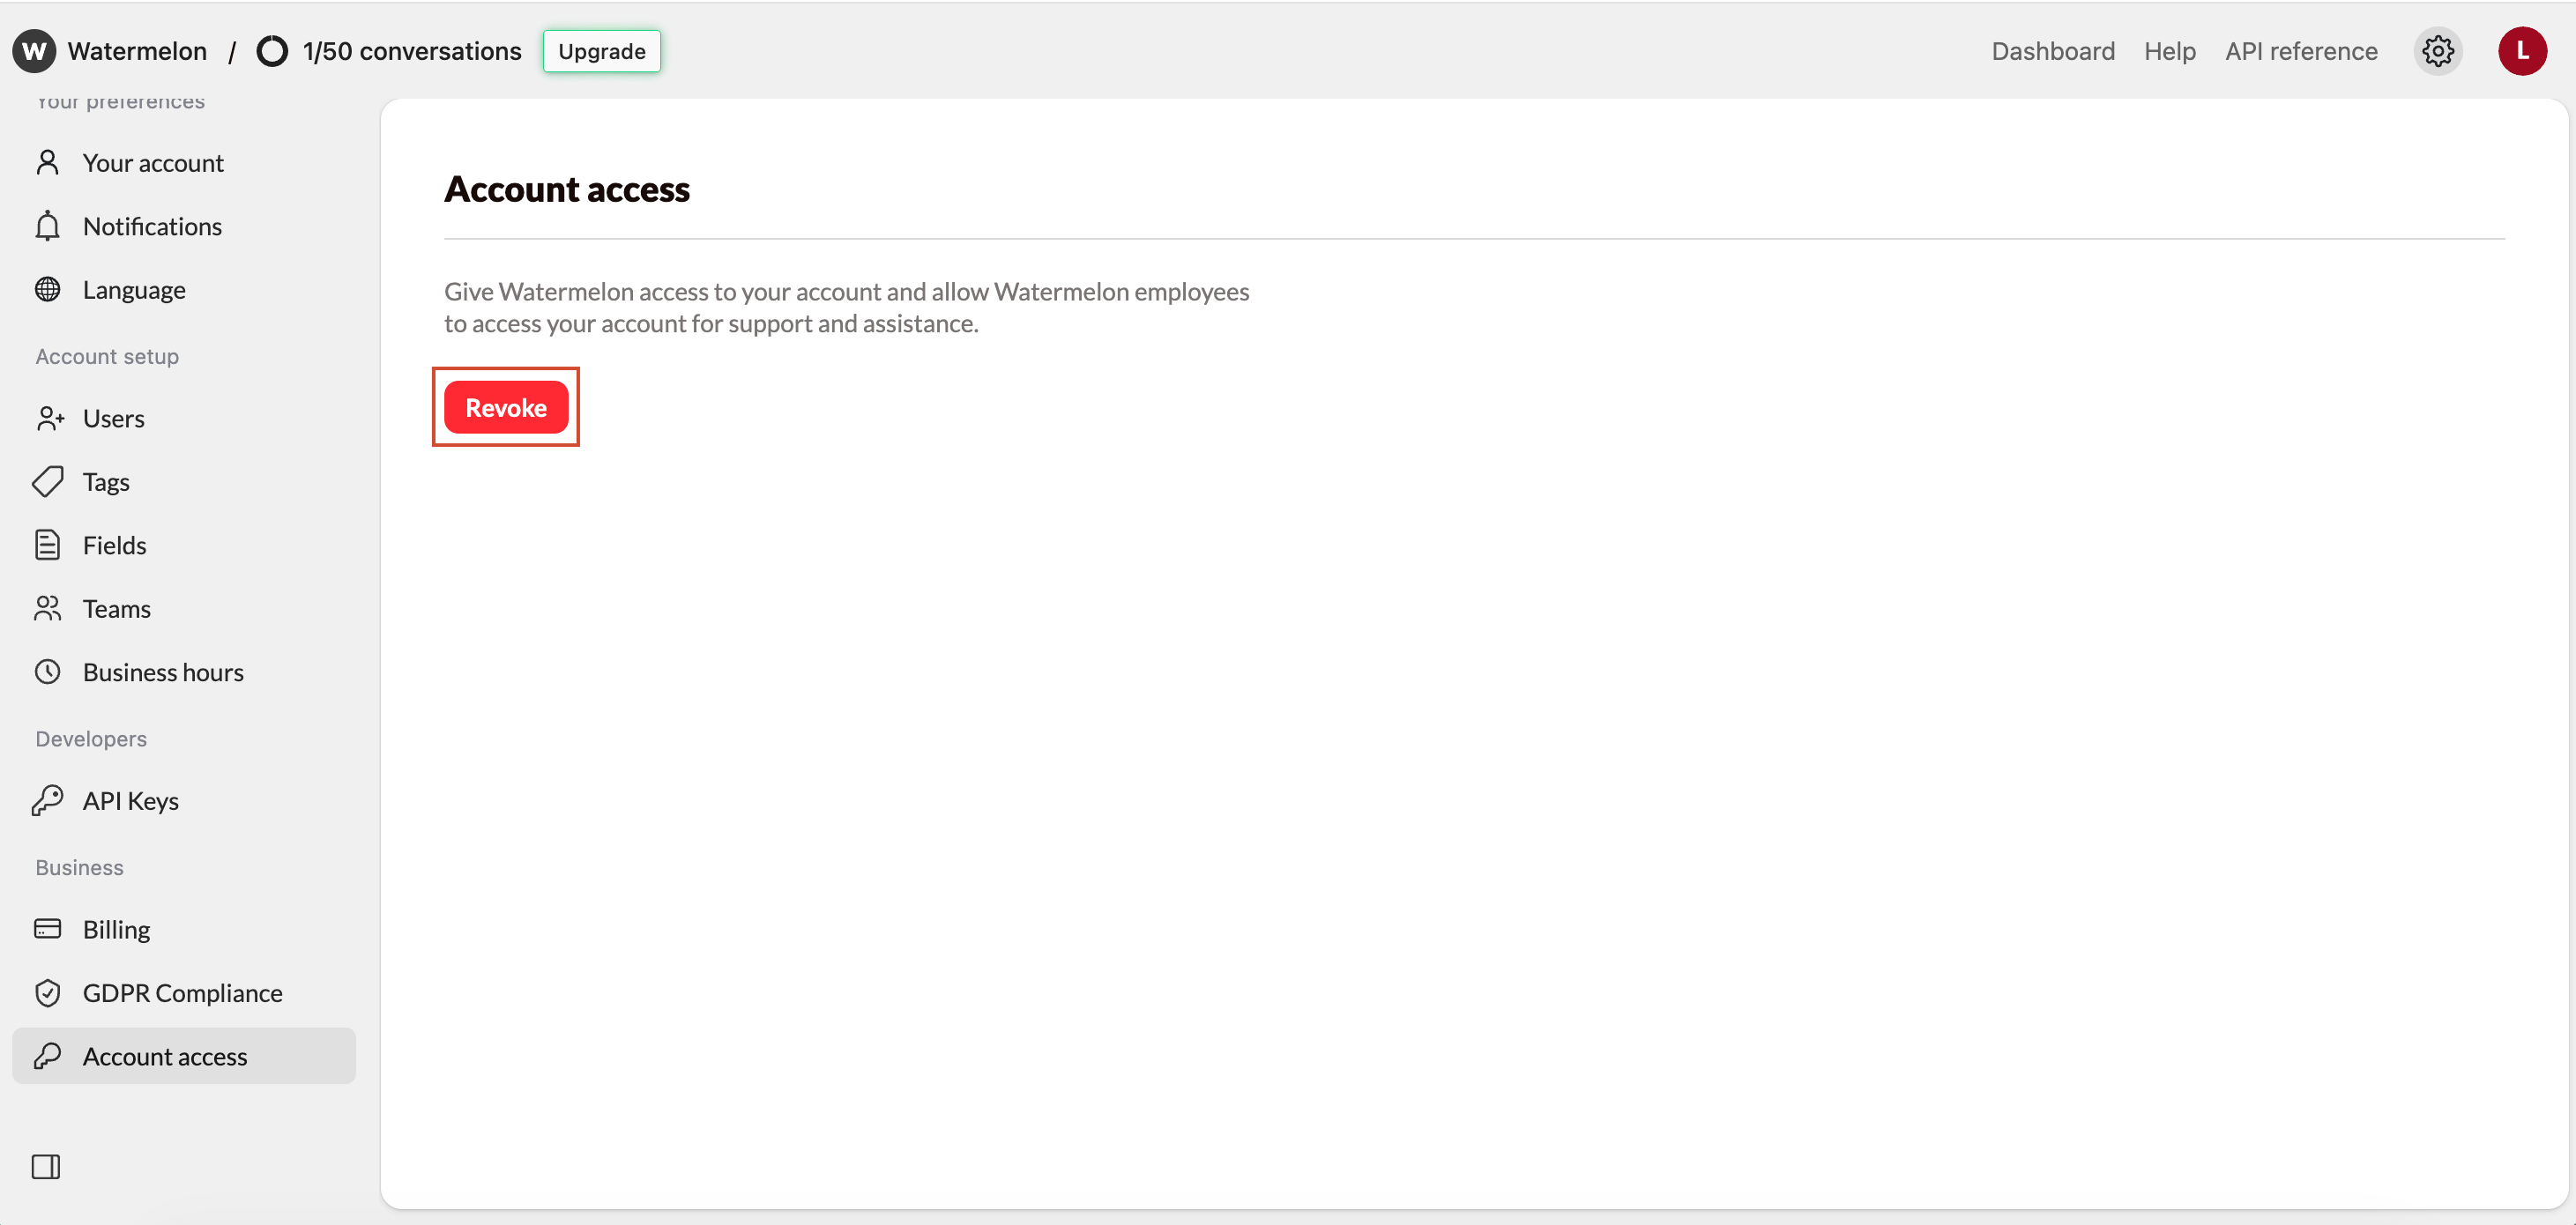Open the Users page

184,418
